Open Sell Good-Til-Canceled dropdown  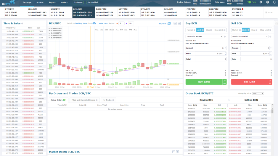[250, 37]
